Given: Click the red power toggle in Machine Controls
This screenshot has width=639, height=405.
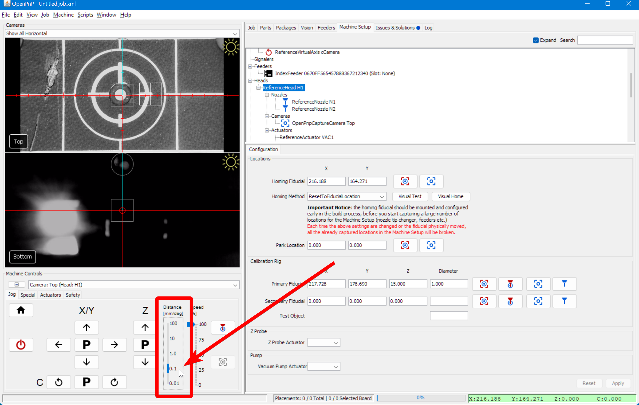Looking at the screenshot, I should (21, 345).
